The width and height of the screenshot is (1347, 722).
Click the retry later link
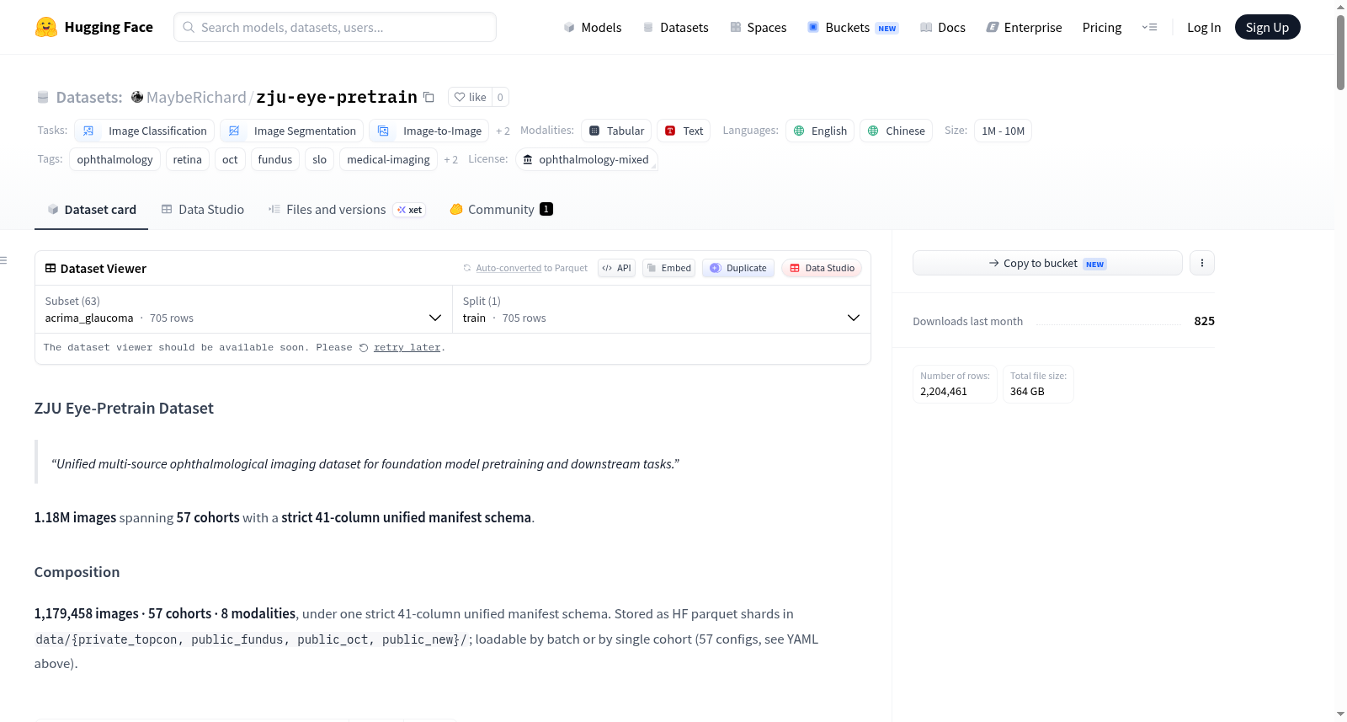(407, 348)
